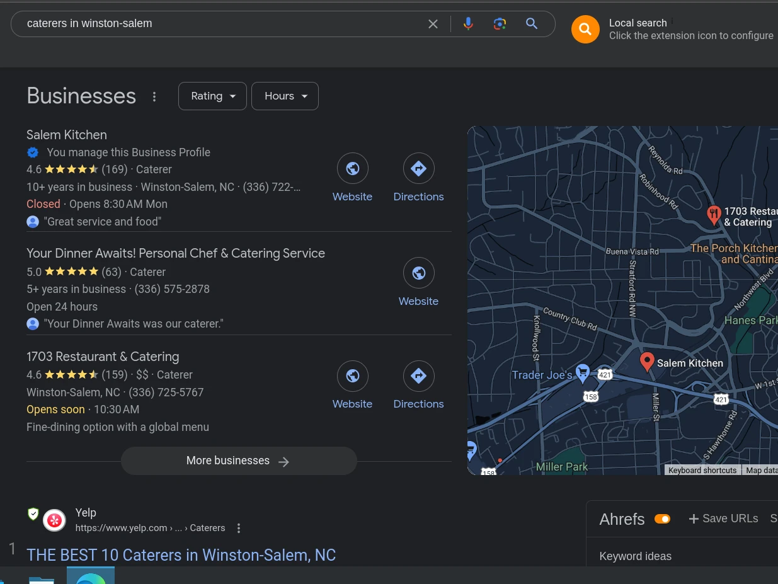778x584 pixels.
Task: Toggle the Ahrefs orange switch
Action: coord(662,519)
